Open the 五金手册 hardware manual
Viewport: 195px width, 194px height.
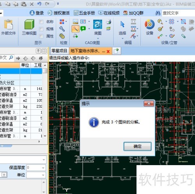pyautogui.click(x=84, y=13)
